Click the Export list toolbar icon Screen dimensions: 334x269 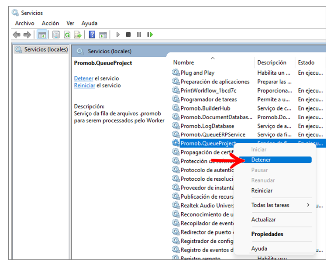pos(78,34)
